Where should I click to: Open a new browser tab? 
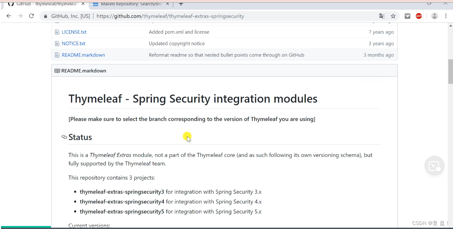(x=181, y=4)
